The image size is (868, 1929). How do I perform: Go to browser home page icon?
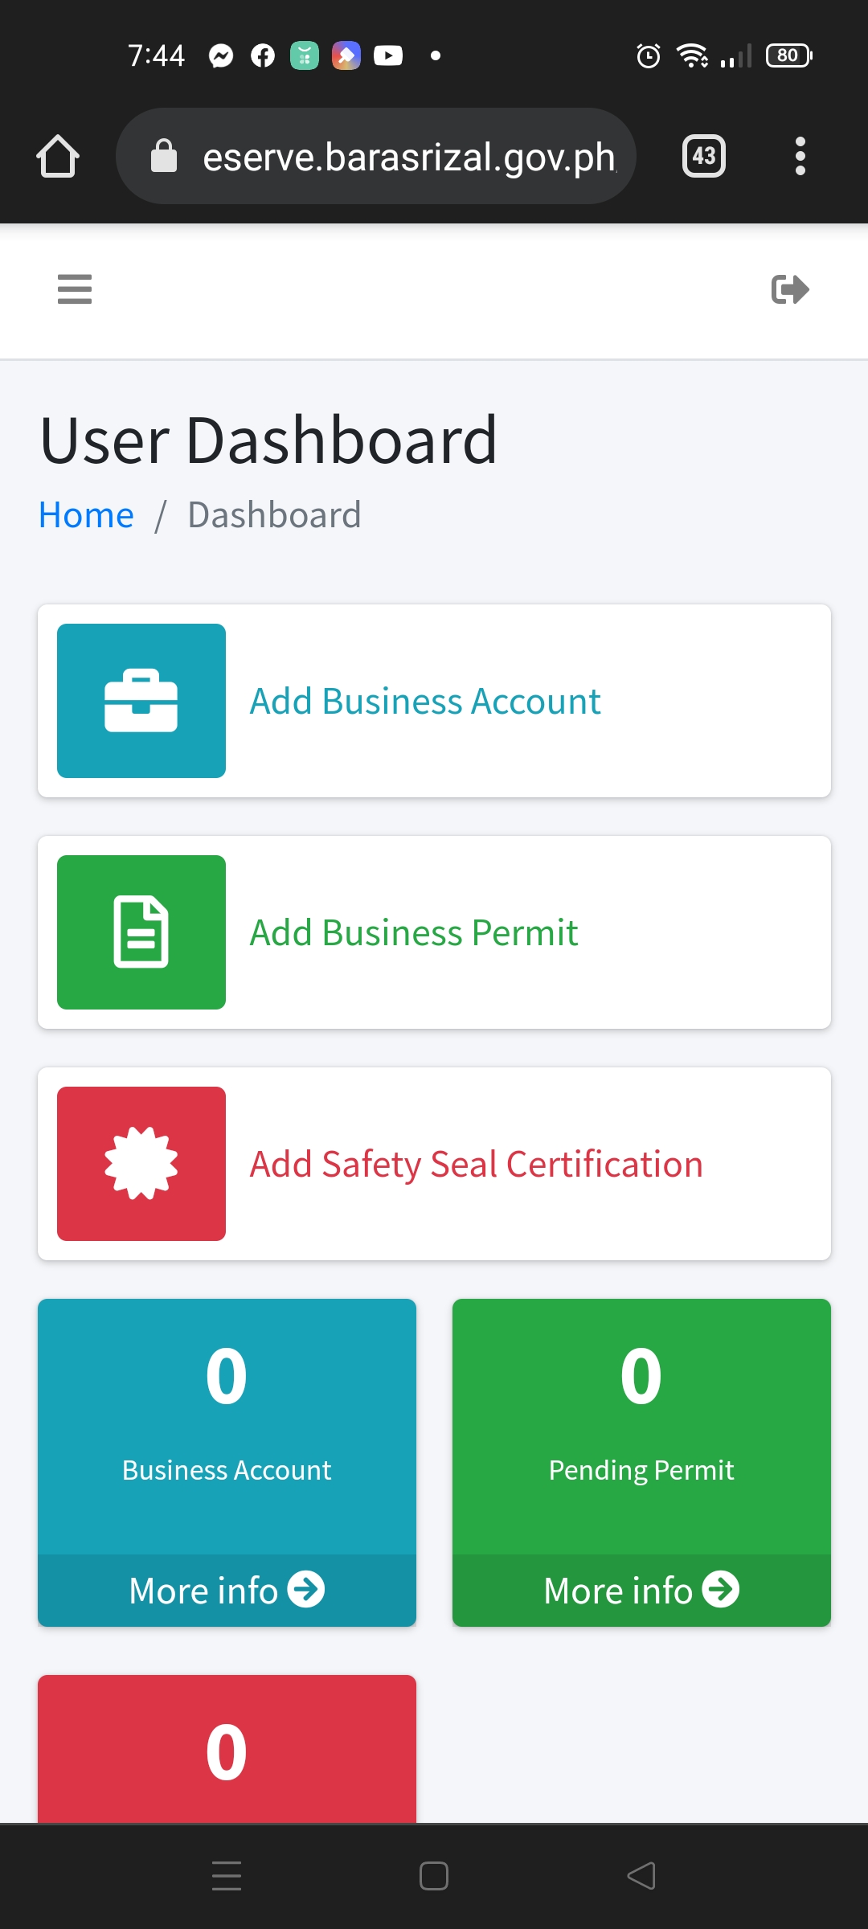tap(58, 156)
